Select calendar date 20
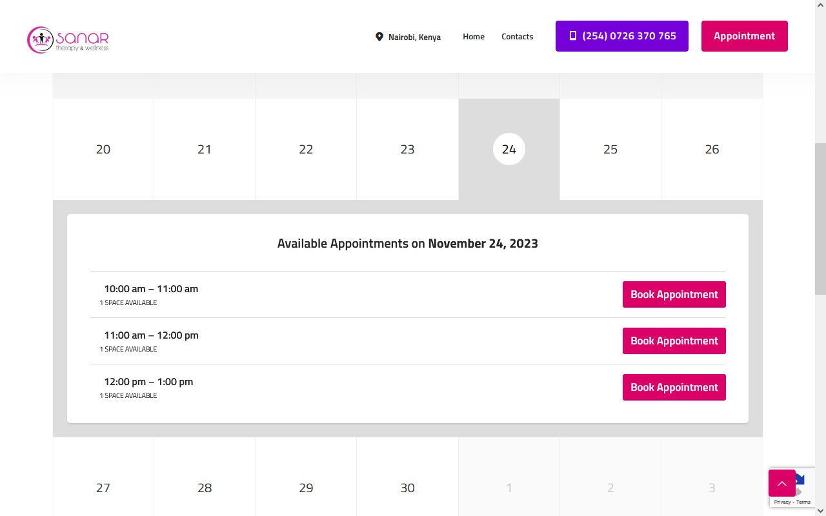This screenshot has width=826, height=516. coord(103,149)
